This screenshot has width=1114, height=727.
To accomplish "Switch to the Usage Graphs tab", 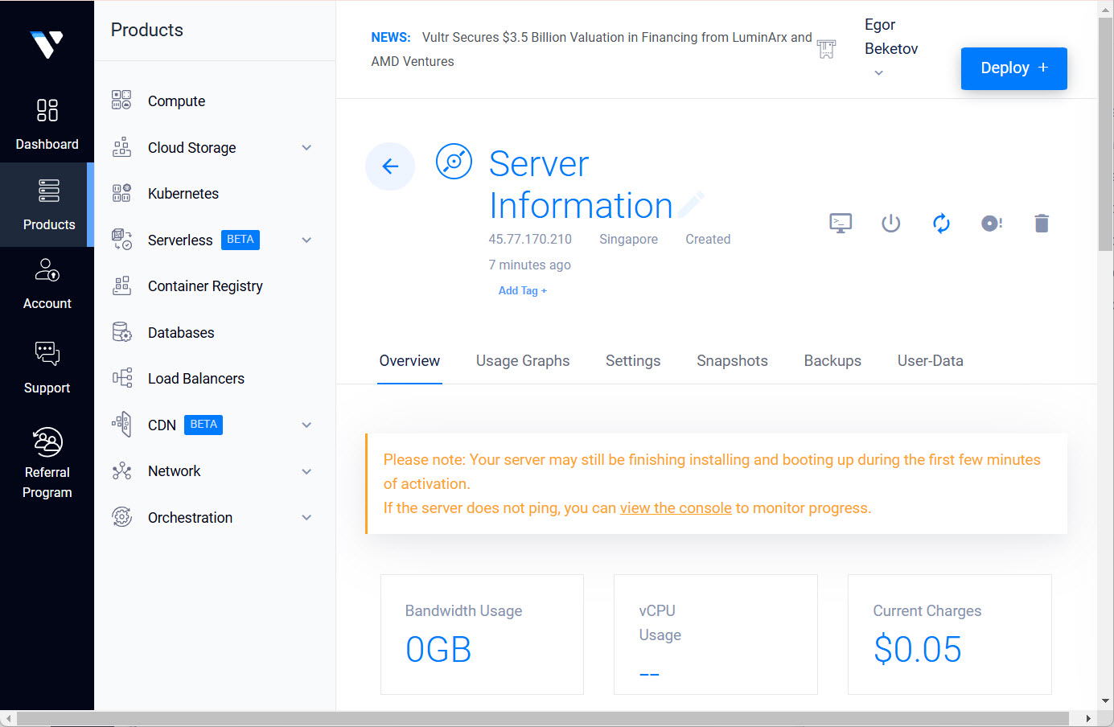I will pos(523,361).
